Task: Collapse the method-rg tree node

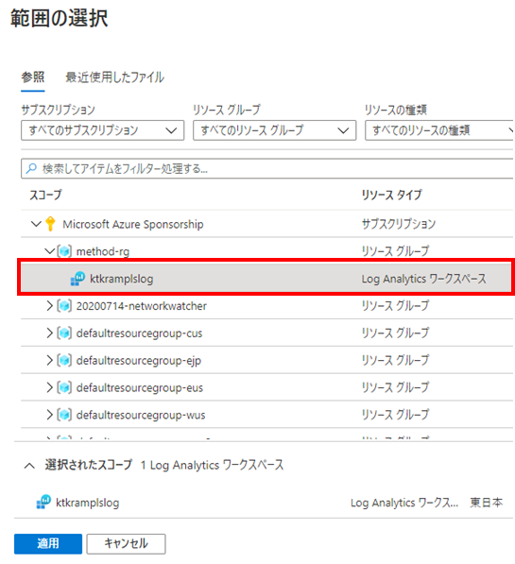Action: click(50, 250)
